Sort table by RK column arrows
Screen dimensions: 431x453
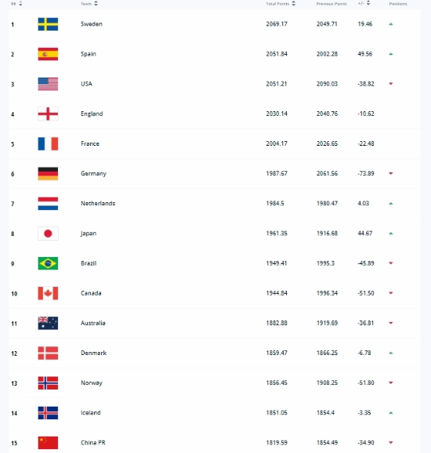click(x=20, y=3)
